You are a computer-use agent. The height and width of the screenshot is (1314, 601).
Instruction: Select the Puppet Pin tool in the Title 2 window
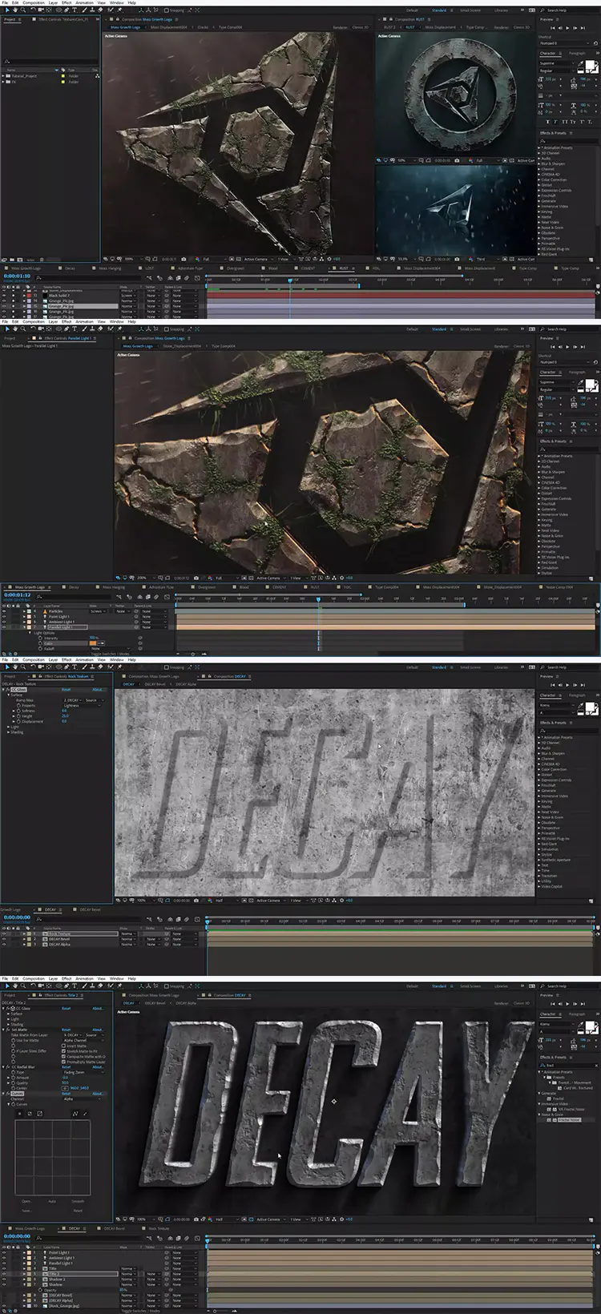coord(119,985)
